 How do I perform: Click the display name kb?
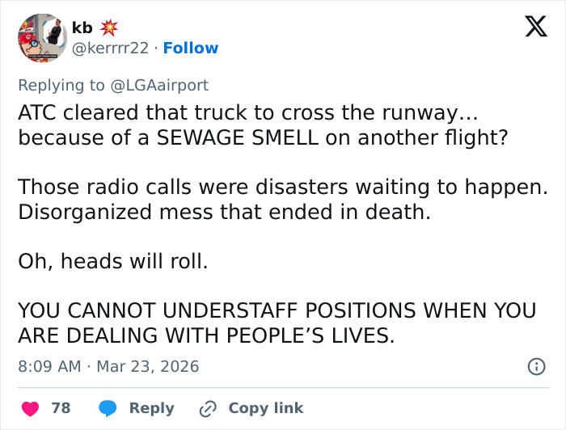pos(82,27)
